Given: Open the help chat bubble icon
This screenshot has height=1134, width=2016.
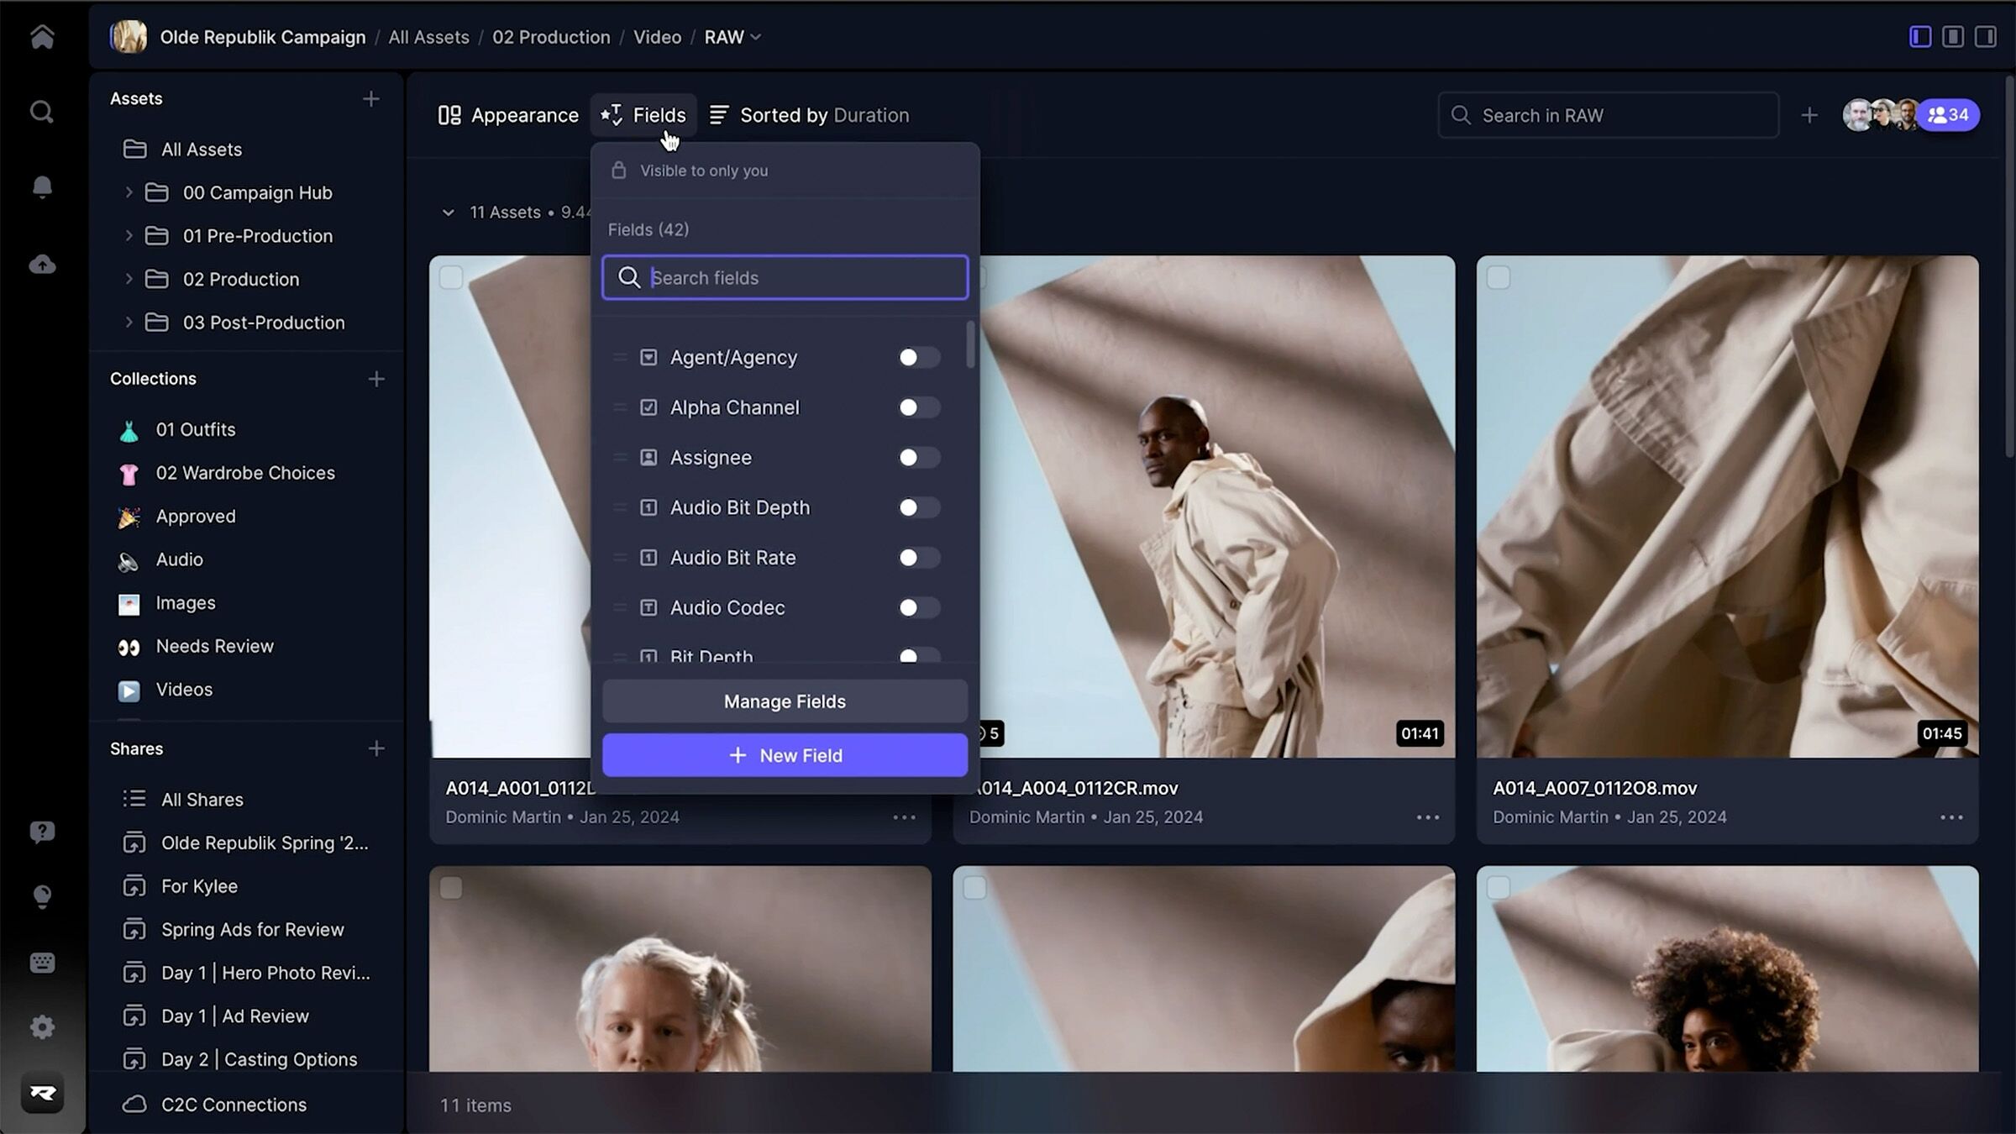Looking at the screenshot, I should tap(42, 832).
